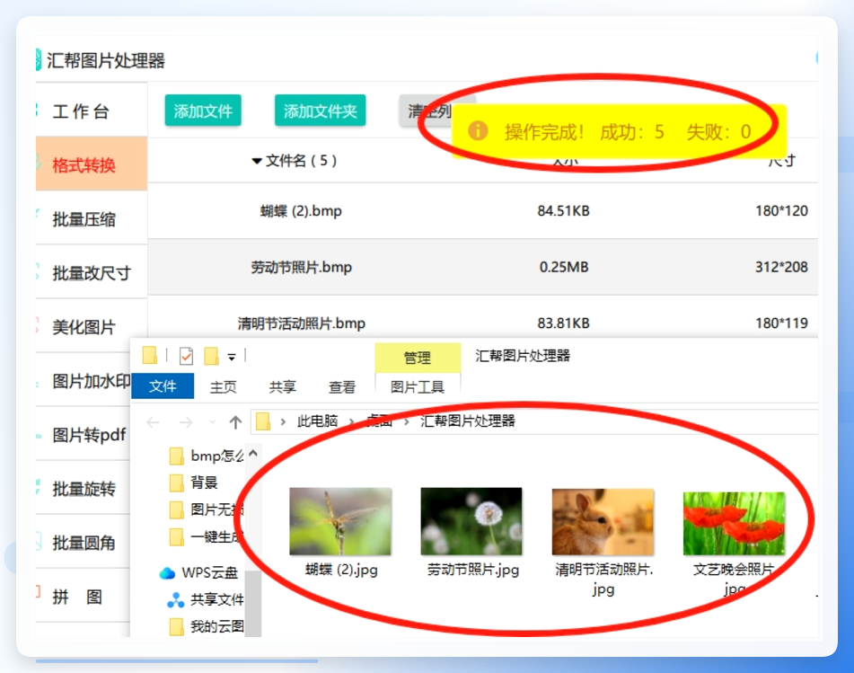Switch to the 查看 ribbon tab
This screenshot has width=854, height=673.
(x=341, y=387)
